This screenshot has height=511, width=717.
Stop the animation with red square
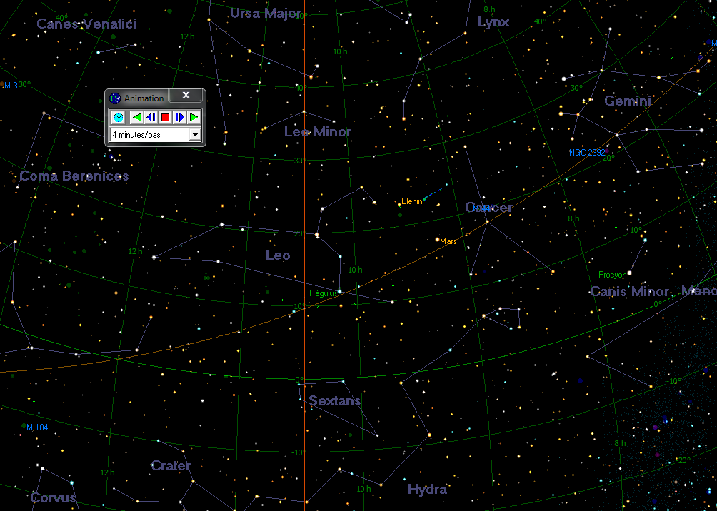pos(165,117)
